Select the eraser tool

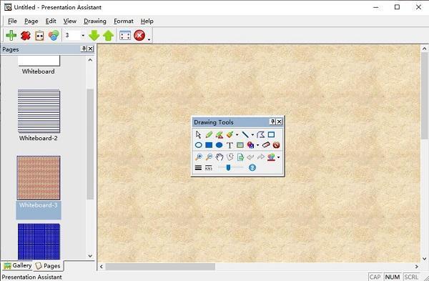click(266, 144)
